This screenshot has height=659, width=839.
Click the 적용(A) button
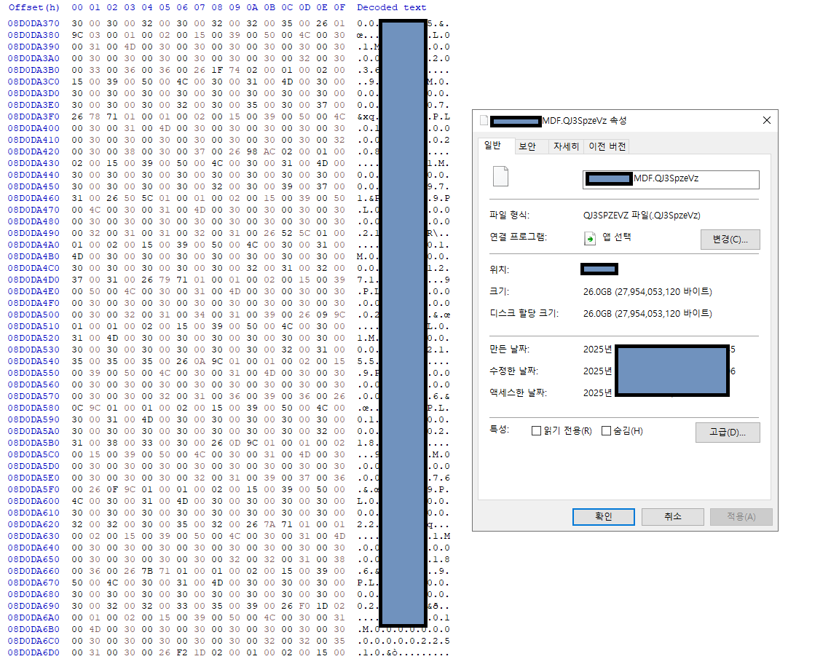tap(741, 517)
